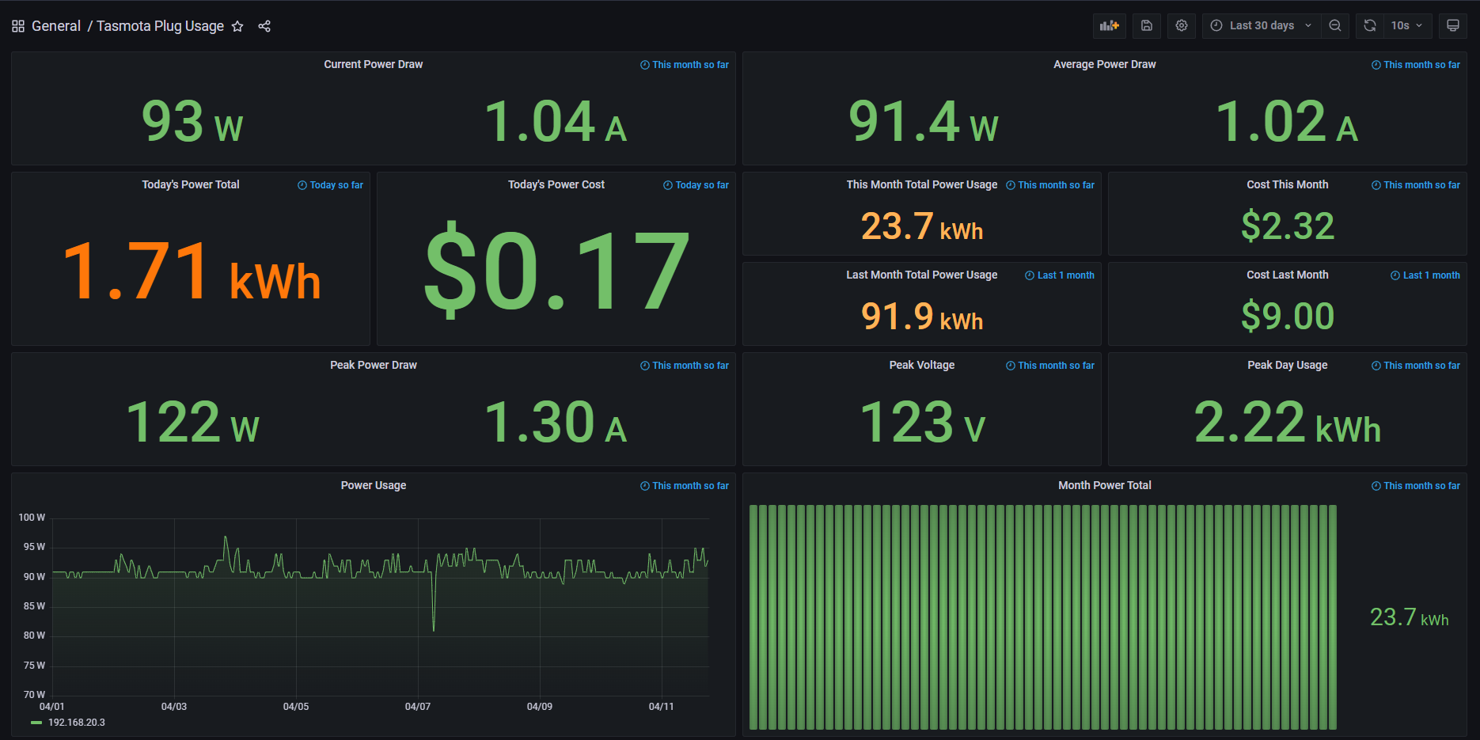Open the Power Usage panel title menu

pyautogui.click(x=373, y=485)
